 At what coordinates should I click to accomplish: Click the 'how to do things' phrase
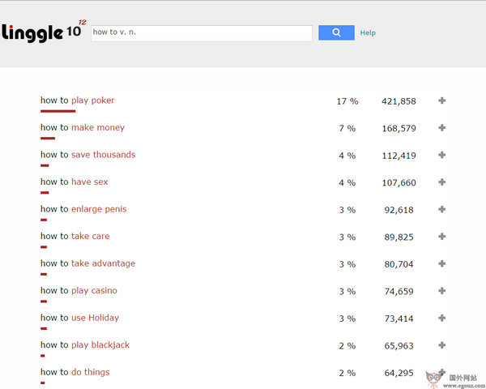[x=75, y=372]
